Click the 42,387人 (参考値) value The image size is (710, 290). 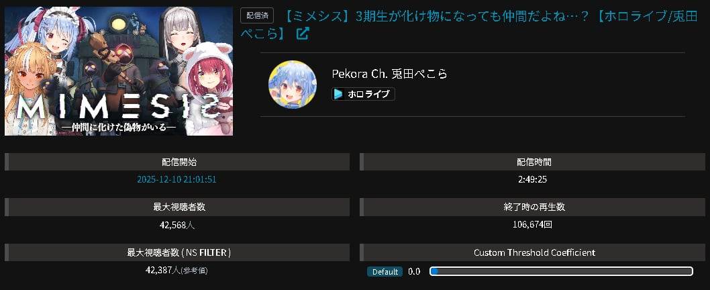[x=176, y=270]
